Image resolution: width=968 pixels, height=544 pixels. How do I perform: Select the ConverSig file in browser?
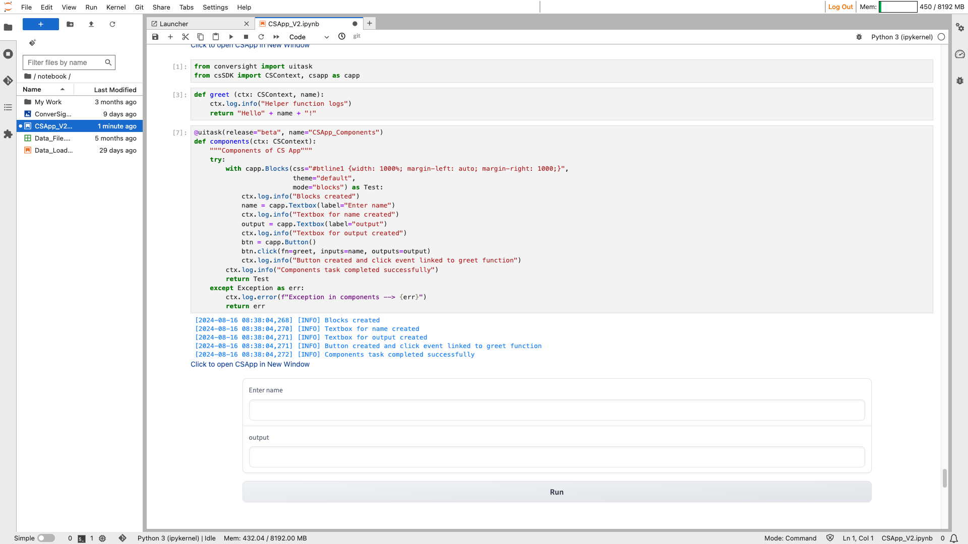(80, 114)
